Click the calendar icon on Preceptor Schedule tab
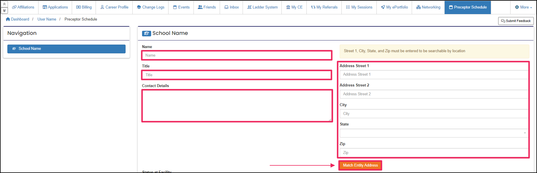537x173 pixels. pos(451,7)
